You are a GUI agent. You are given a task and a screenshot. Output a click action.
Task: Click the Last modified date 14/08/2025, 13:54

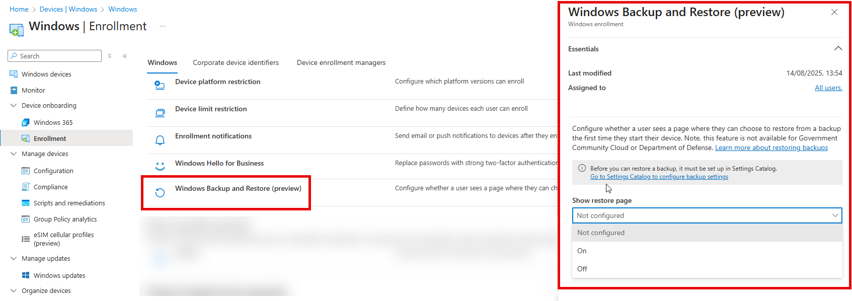coord(814,73)
